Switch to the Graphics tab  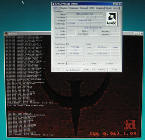coord(100,8)
